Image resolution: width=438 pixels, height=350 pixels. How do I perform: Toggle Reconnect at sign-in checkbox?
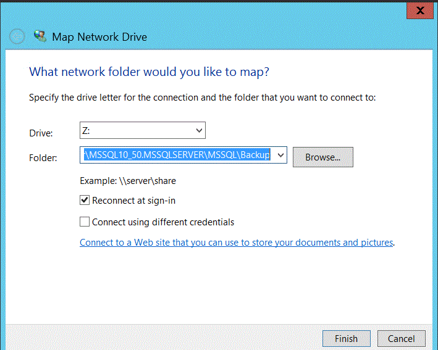point(85,200)
